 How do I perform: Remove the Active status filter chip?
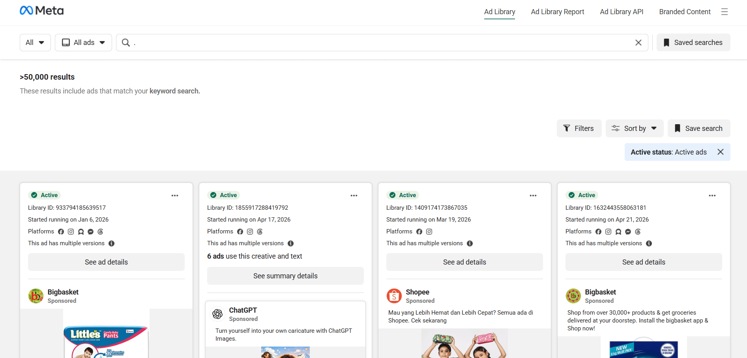[721, 152]
